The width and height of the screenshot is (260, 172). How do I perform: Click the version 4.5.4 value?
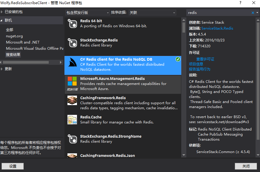pos(202,34)
